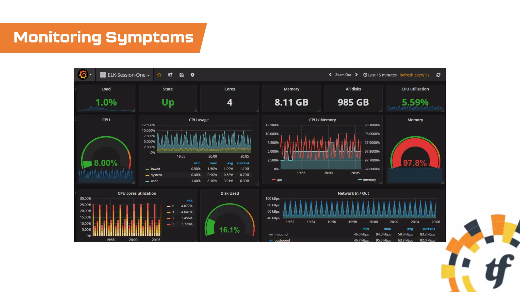The image size is (520, 292).
Task: Toggle core 0 series in cores legend
Action: [x=173, y=206]
